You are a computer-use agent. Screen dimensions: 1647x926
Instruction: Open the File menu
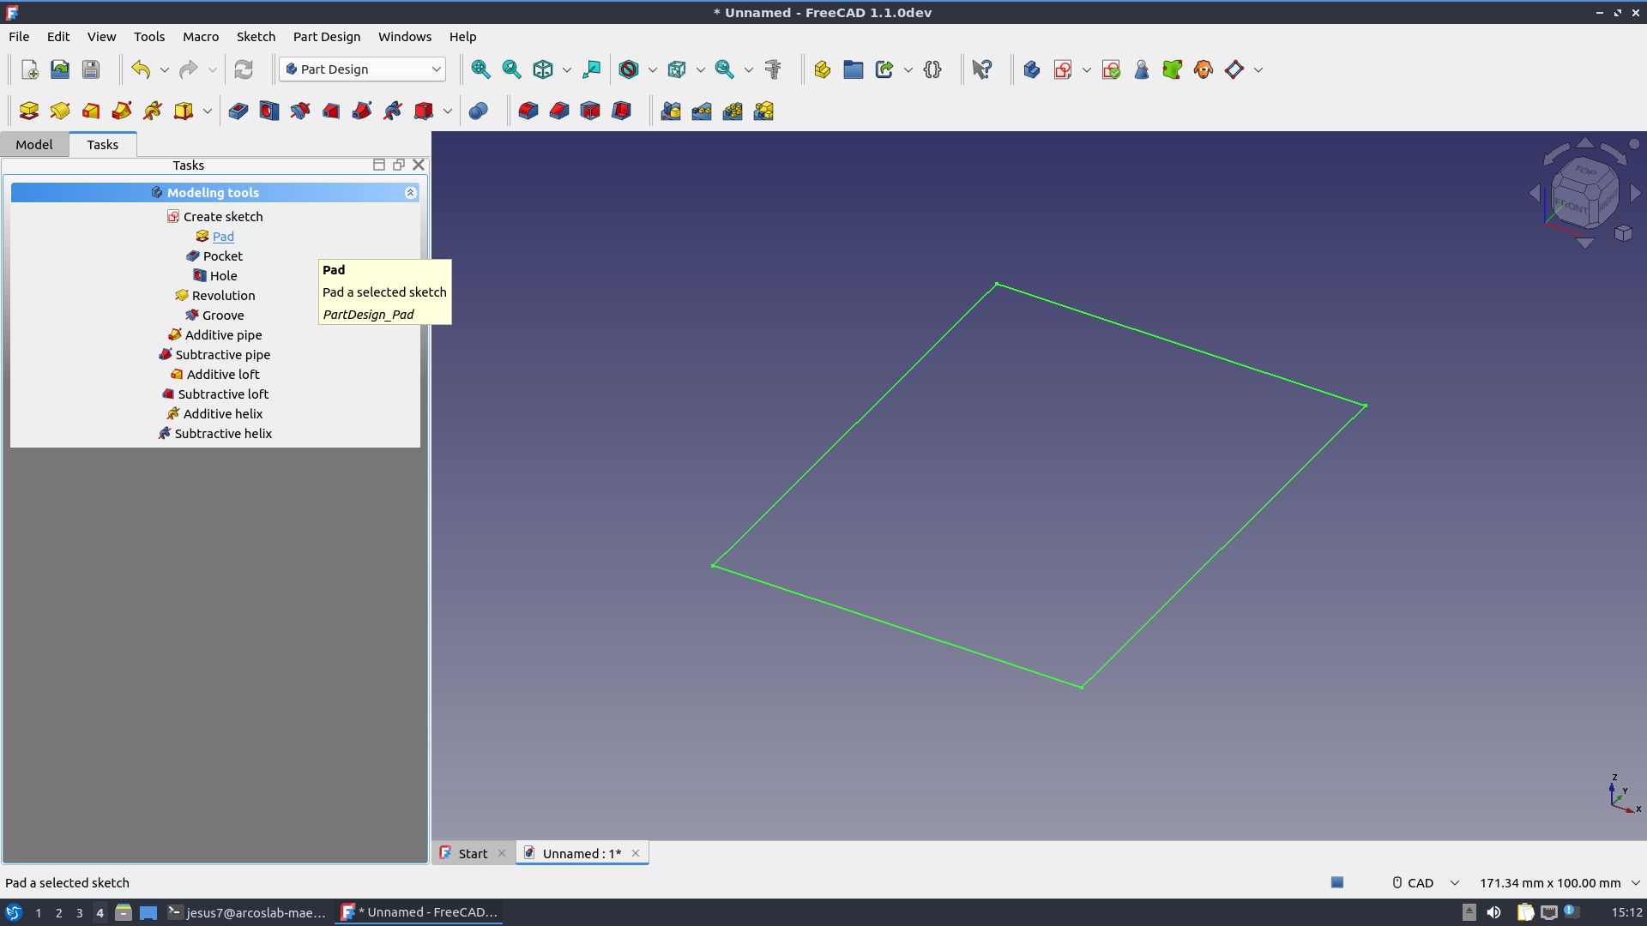point(19,37)
